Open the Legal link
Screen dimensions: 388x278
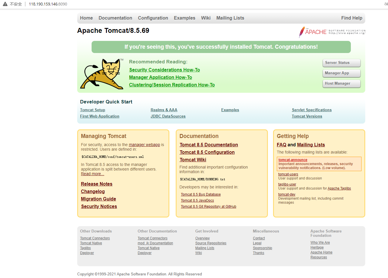pyautogui.click(x=257, y=243)
